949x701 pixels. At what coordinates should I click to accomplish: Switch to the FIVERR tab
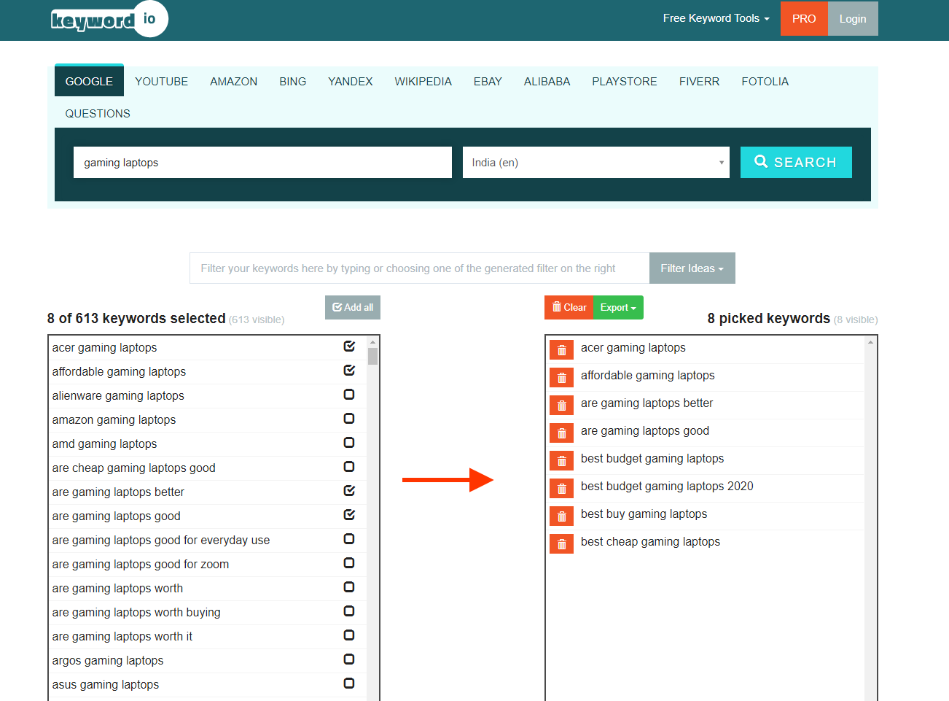point(699,82)
